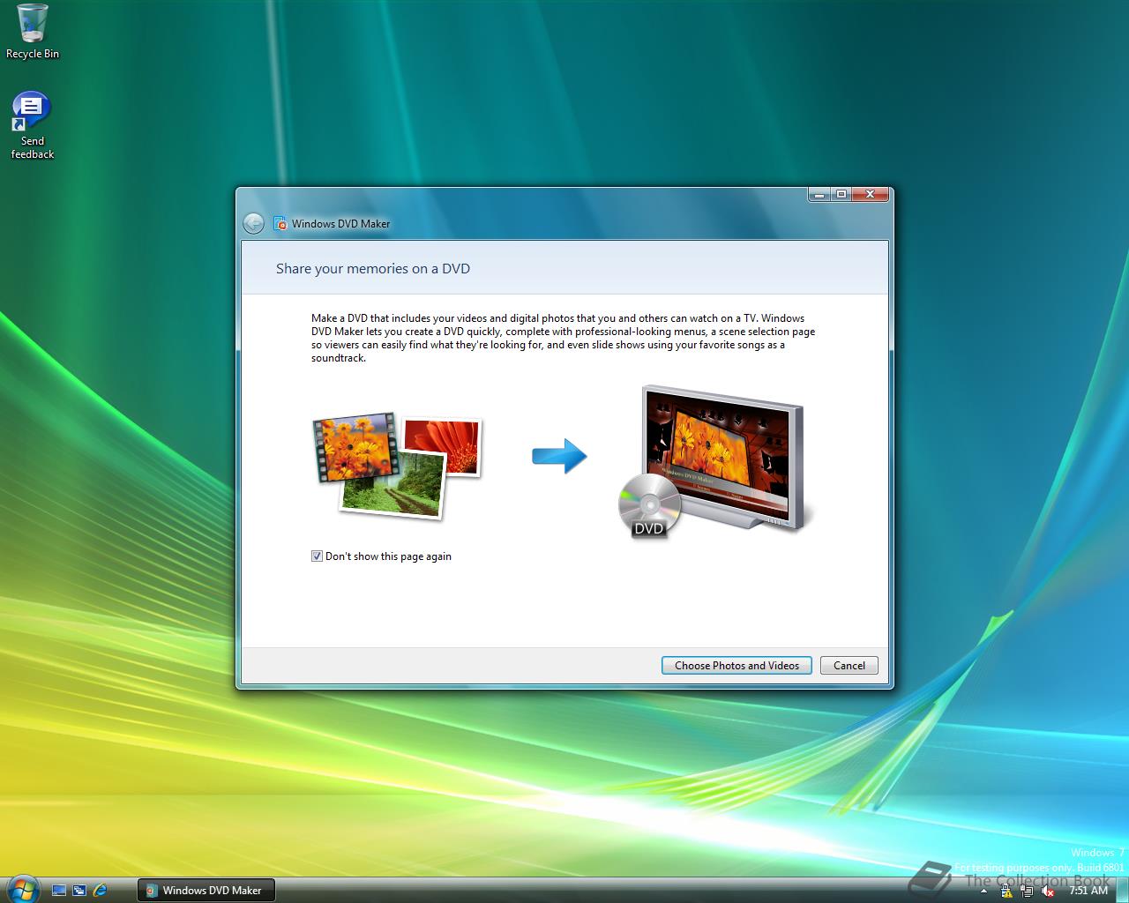Open the Send feedback shortcut
This screenshot has height=903, width=1129.
tap(32, 126)
